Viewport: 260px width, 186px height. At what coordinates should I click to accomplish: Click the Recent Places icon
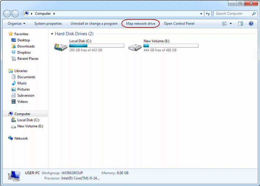(14, 58)
